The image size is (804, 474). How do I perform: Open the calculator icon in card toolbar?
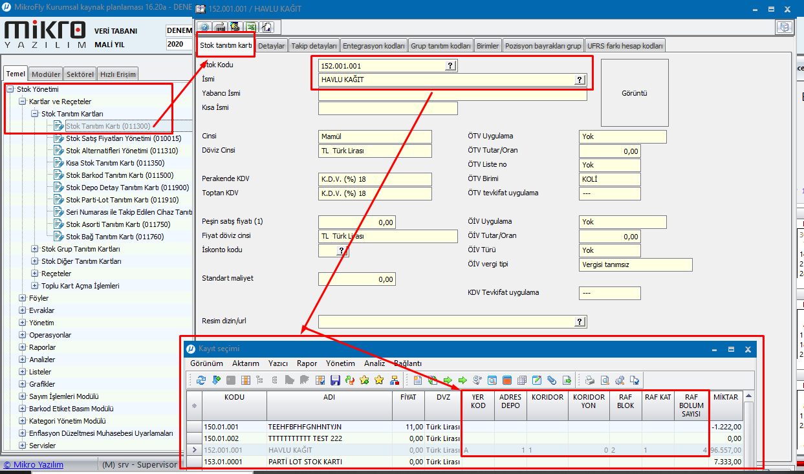click(220, 27)
